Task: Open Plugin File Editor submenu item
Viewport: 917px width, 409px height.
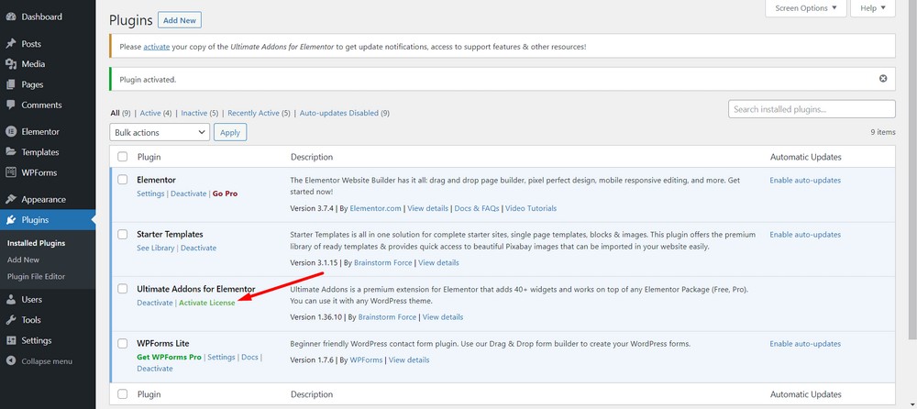Action: 37,276
